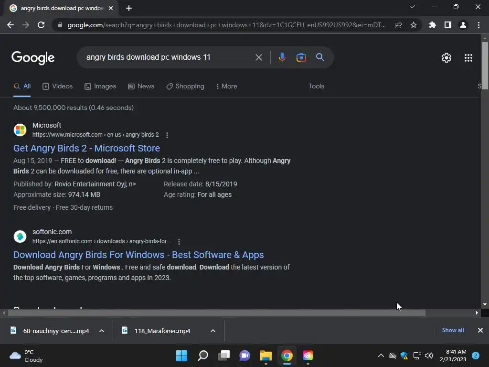The height and width of the screenshot is (367, 489).
Task: Open Teams Chat on taskbar
Action: click(x=245, y=356)
